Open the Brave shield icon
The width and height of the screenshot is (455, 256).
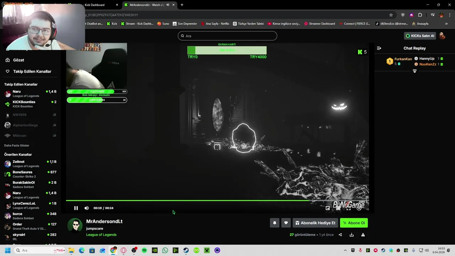403,15
